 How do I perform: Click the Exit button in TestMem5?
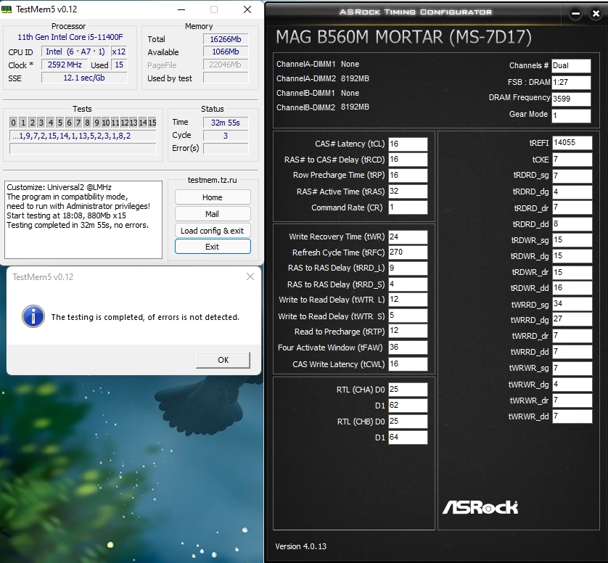(x=213, y=247)
